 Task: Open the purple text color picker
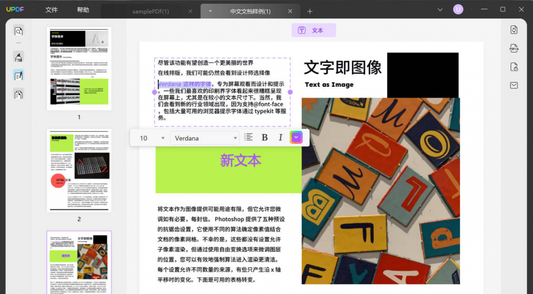click(296, 138)
